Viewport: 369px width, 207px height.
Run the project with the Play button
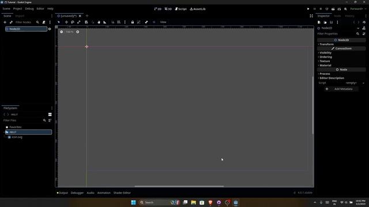(308, 9)
